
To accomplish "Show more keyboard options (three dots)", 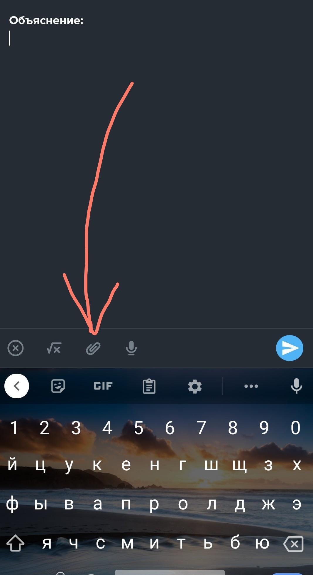I will coord(251,386).
